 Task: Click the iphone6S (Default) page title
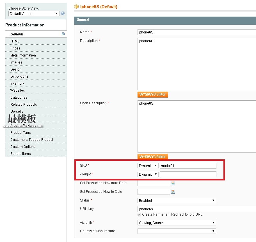[x=99, y=7]
